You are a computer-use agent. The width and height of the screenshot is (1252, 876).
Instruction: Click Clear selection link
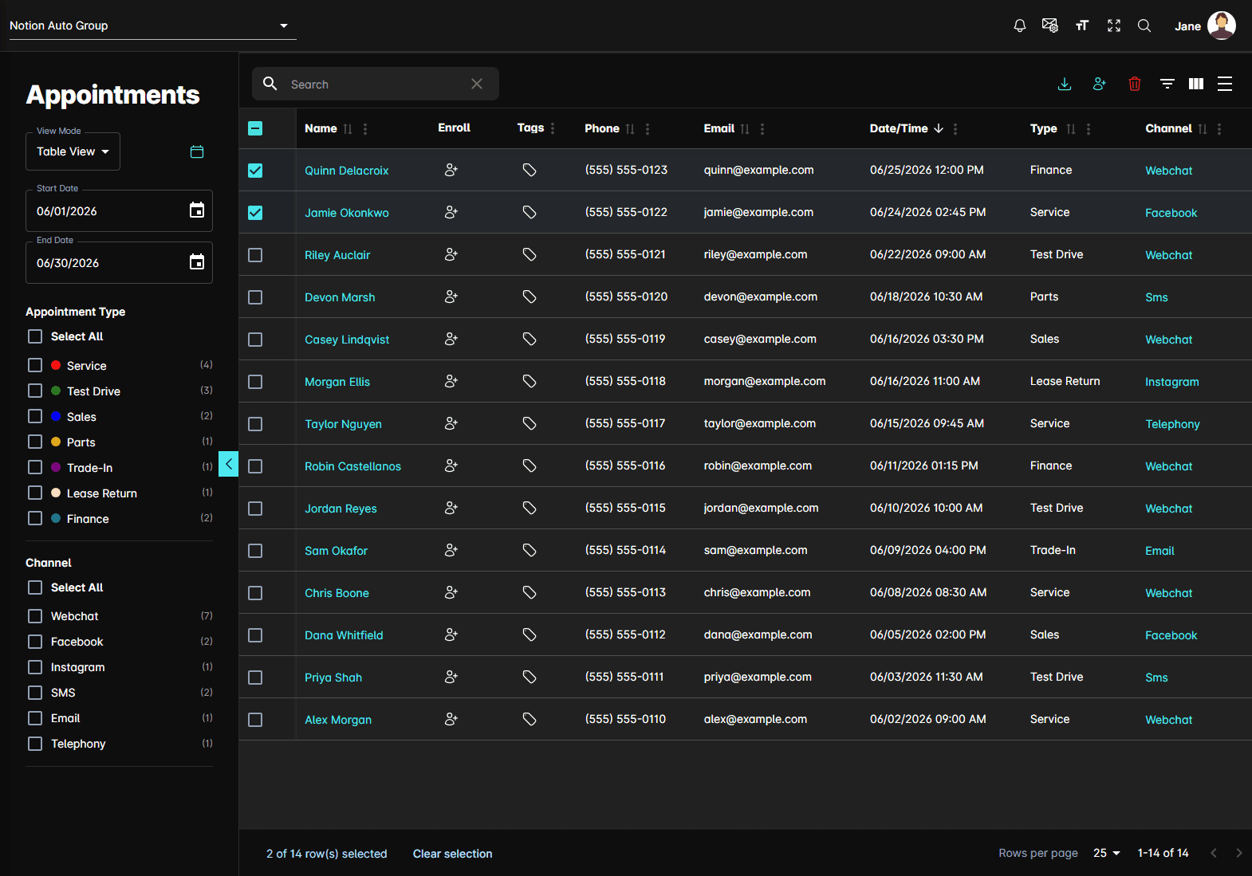click(452, 854)
